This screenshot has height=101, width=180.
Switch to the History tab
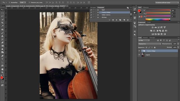pos(93,8)
